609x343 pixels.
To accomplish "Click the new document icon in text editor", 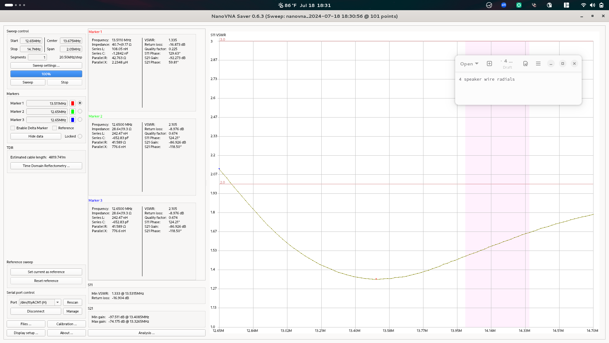I will (489, 64).
